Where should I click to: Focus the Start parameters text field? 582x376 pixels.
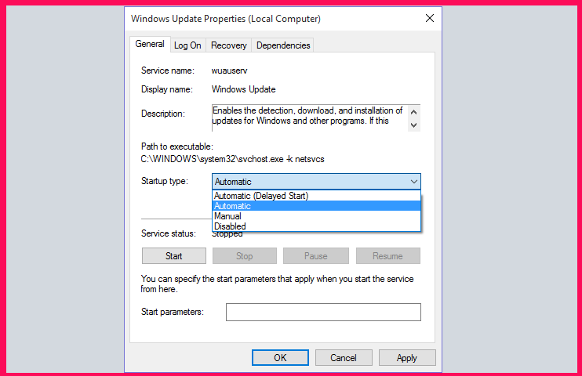323,313
